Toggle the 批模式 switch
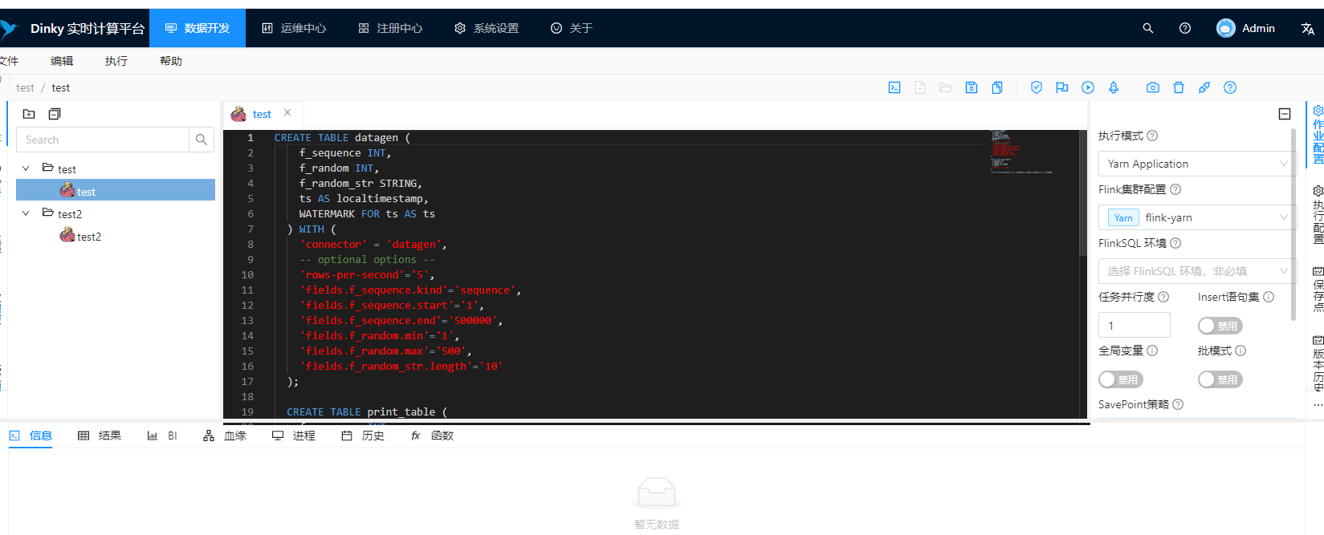The image size is (1324, 535). pyautogui.click(x=1220, y=379)
